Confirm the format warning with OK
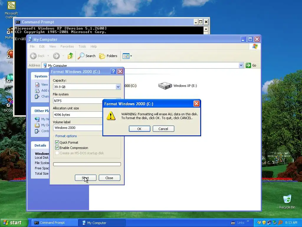 tap(139, 129)
